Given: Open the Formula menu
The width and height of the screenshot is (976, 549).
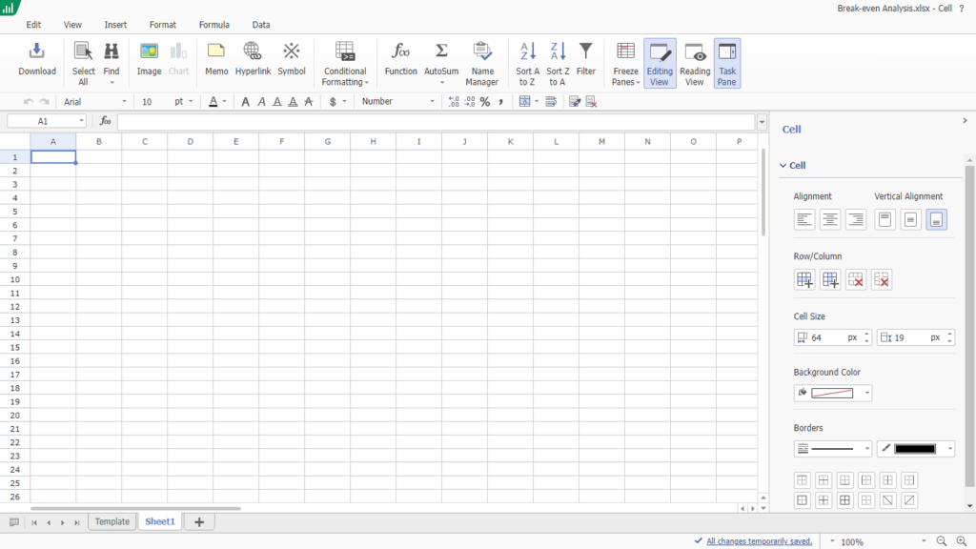Looking at the screenshot, I should pos(214,25).
